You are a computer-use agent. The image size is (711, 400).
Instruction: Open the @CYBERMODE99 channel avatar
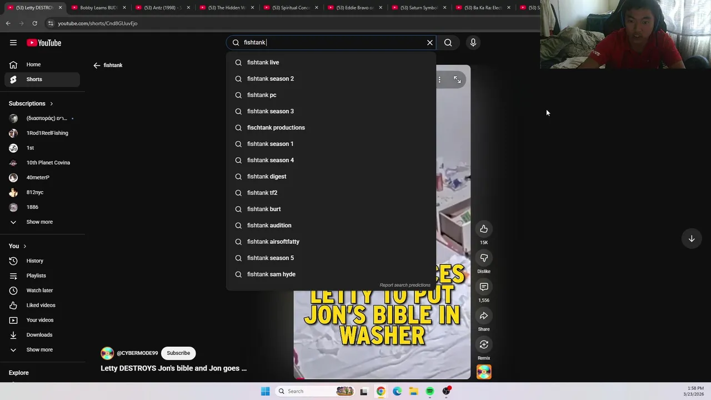[x=107, y=353]
